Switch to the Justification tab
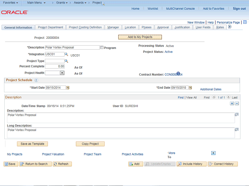This screenshot has width=249, height=186. pos(182,28)
